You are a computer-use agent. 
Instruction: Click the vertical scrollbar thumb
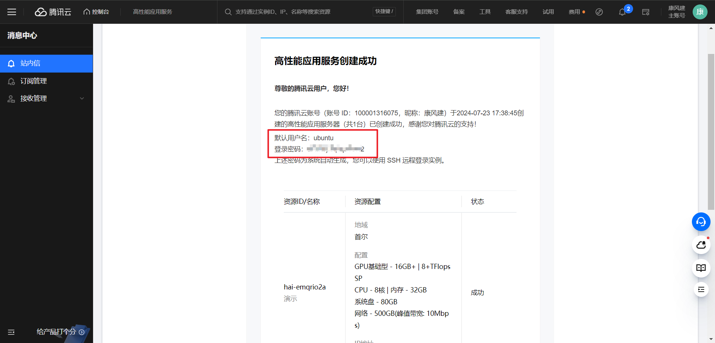point(711,132)
